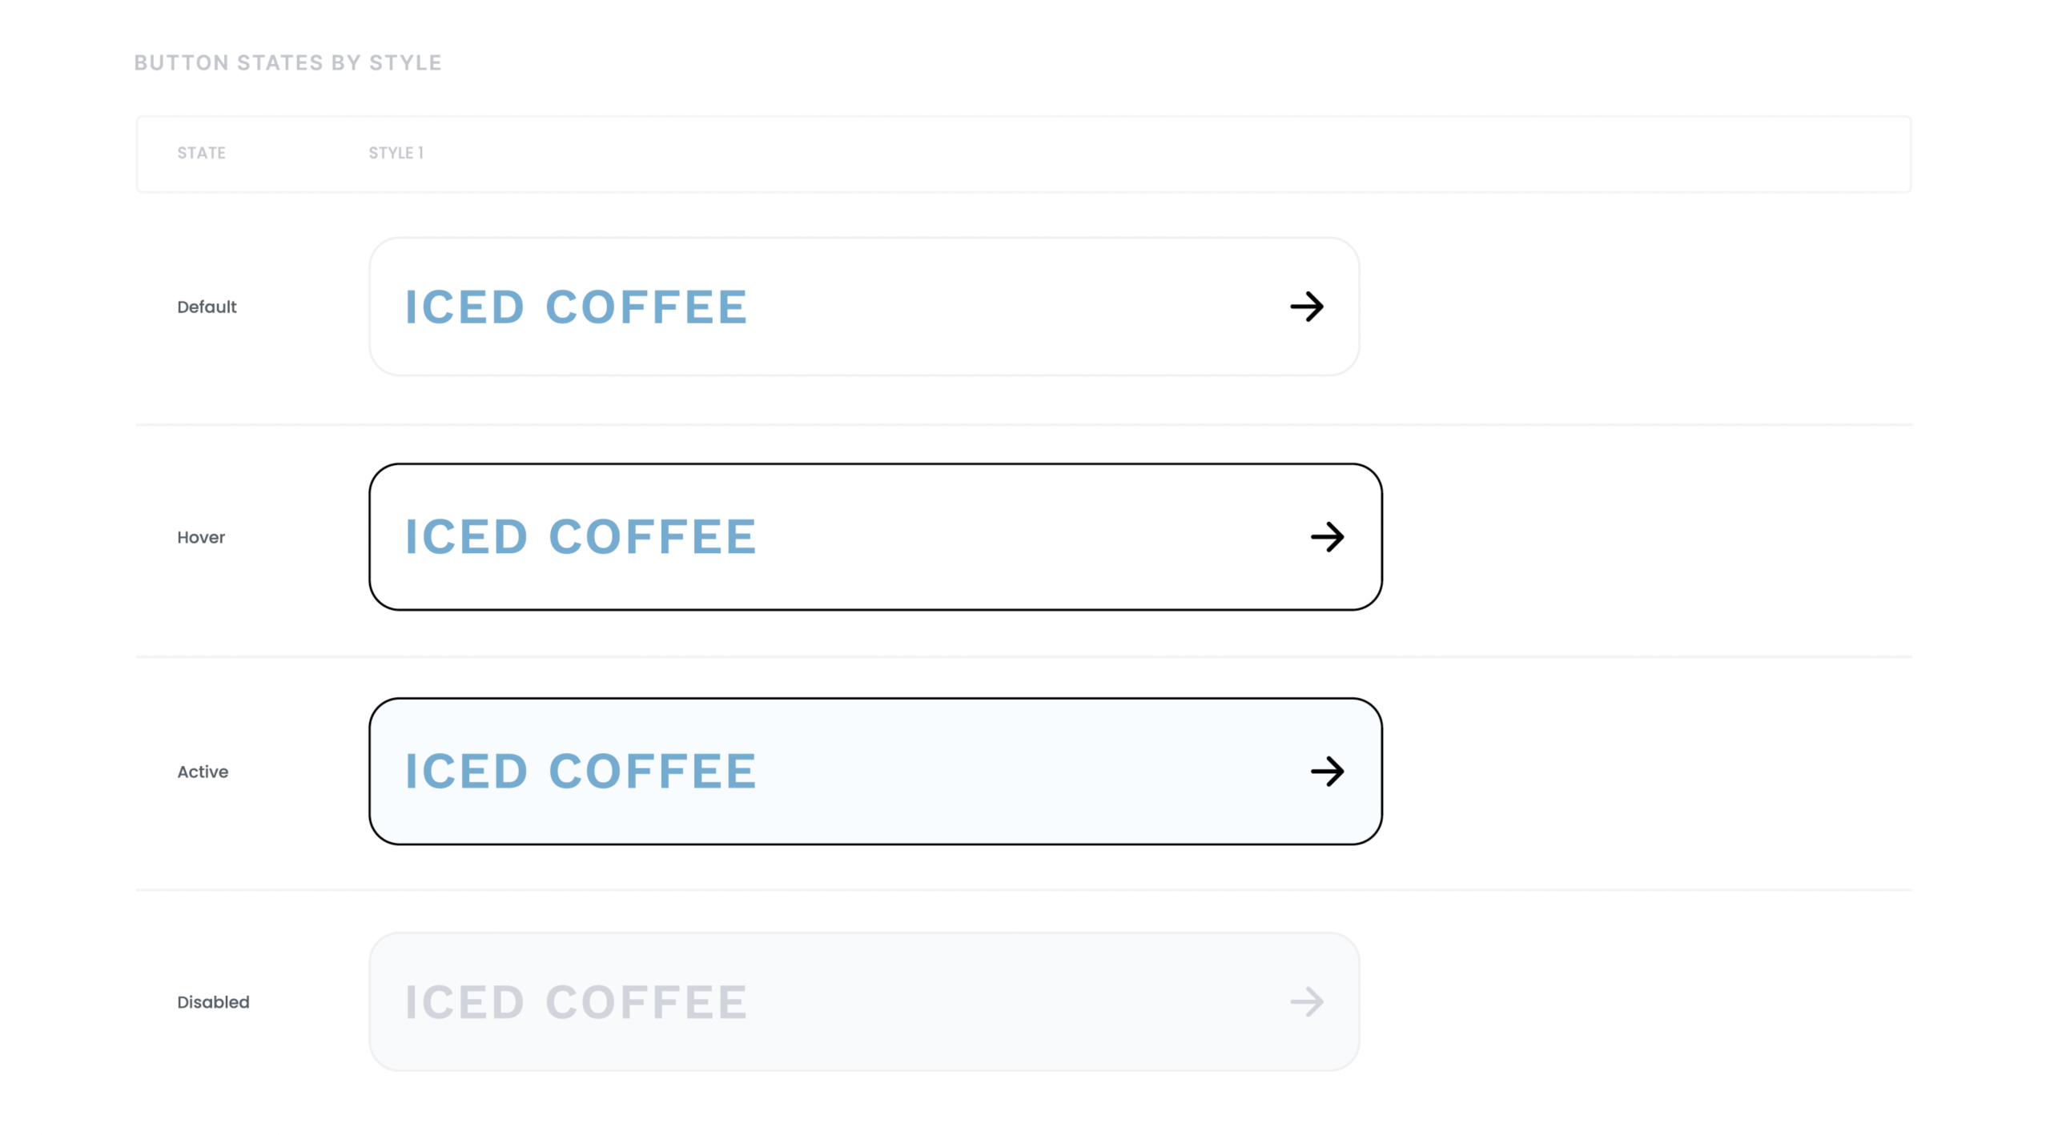The image size is (2050, 1135).
Task: Click the arrow icon in the Default button
Action: 1307,307
